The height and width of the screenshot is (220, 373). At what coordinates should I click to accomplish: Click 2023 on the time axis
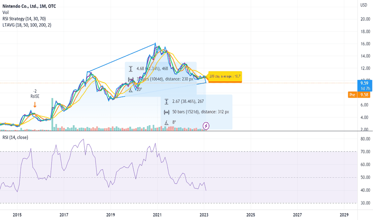(204, 215)
